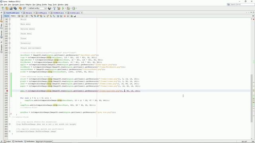Viewport: 255px width, 143px height.
Task: Expand the Options menu code fold
Action: 10,29
